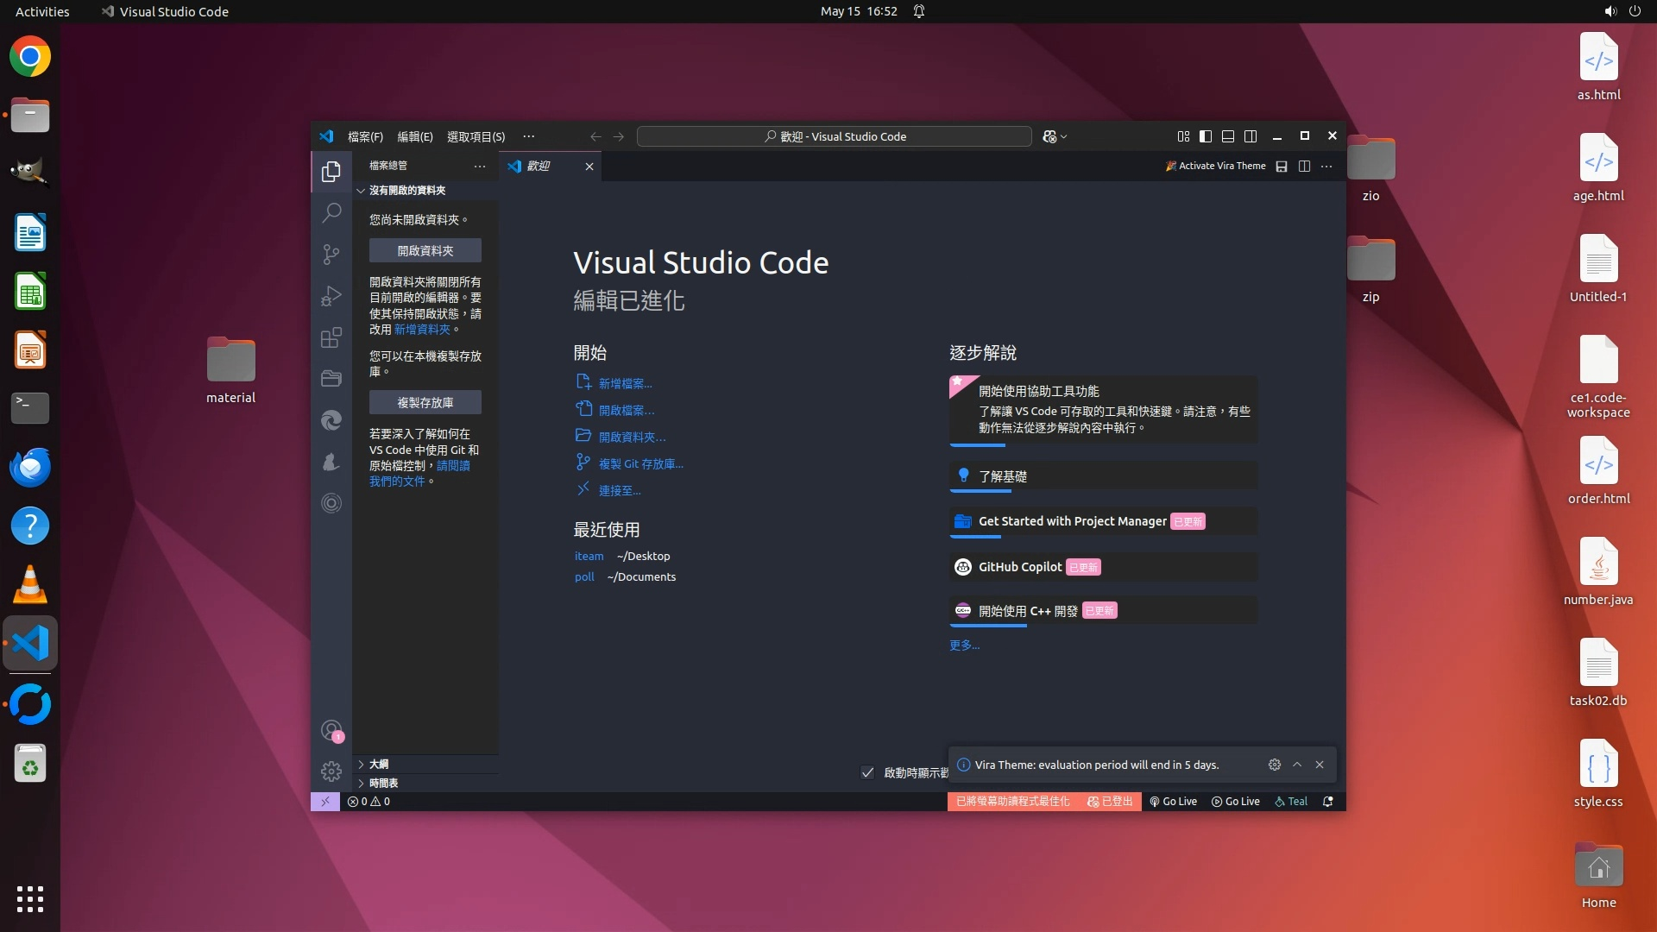Uncheck the show welcome on startup checkbox
Image resolution: width=1657 pixels, height=932 pixels.
(x=867, y=772)
